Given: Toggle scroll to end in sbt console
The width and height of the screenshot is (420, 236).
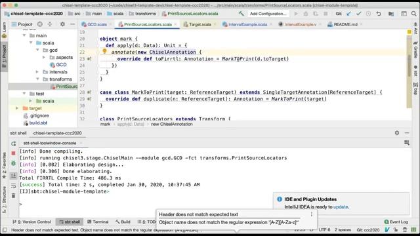Looking at the screenshot, I should click(x=13, y=176).
